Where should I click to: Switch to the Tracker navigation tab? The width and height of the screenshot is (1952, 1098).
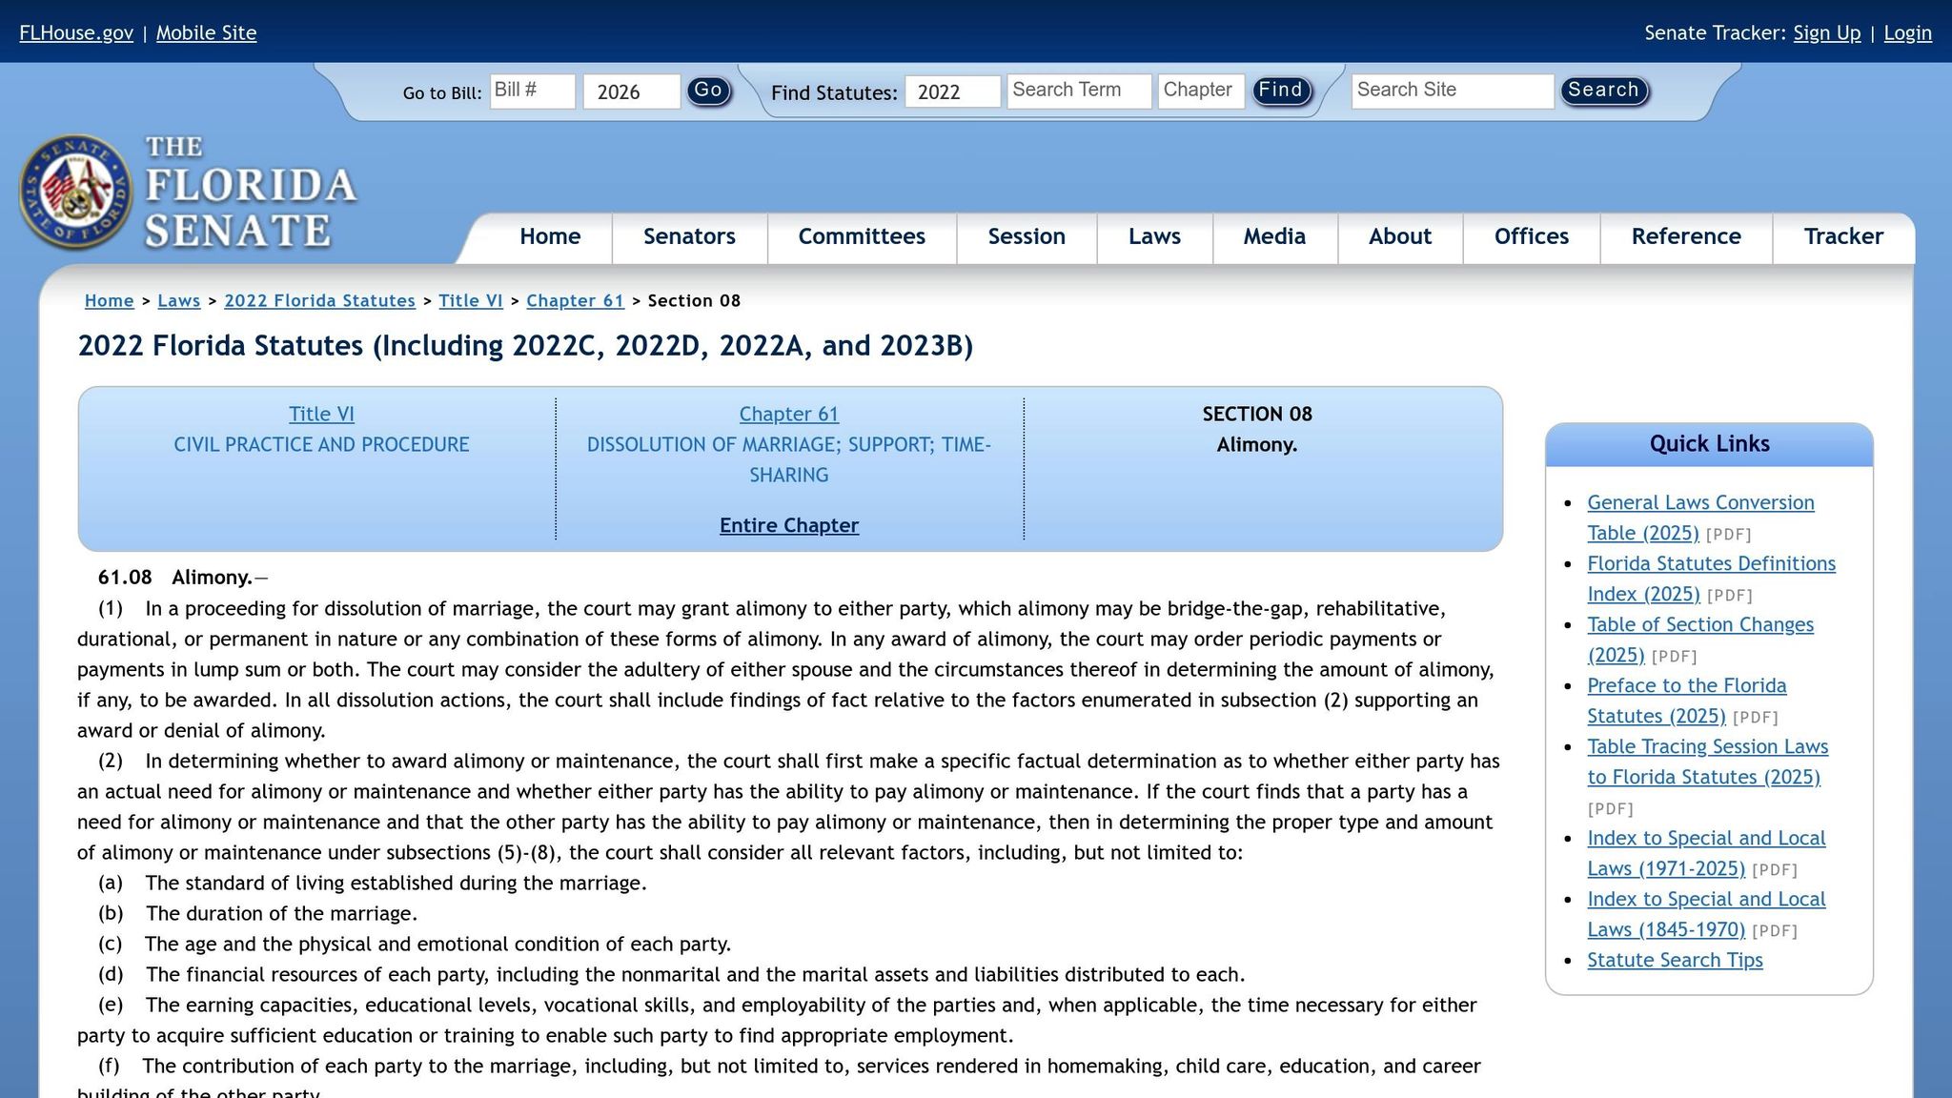coord(1841,236)
